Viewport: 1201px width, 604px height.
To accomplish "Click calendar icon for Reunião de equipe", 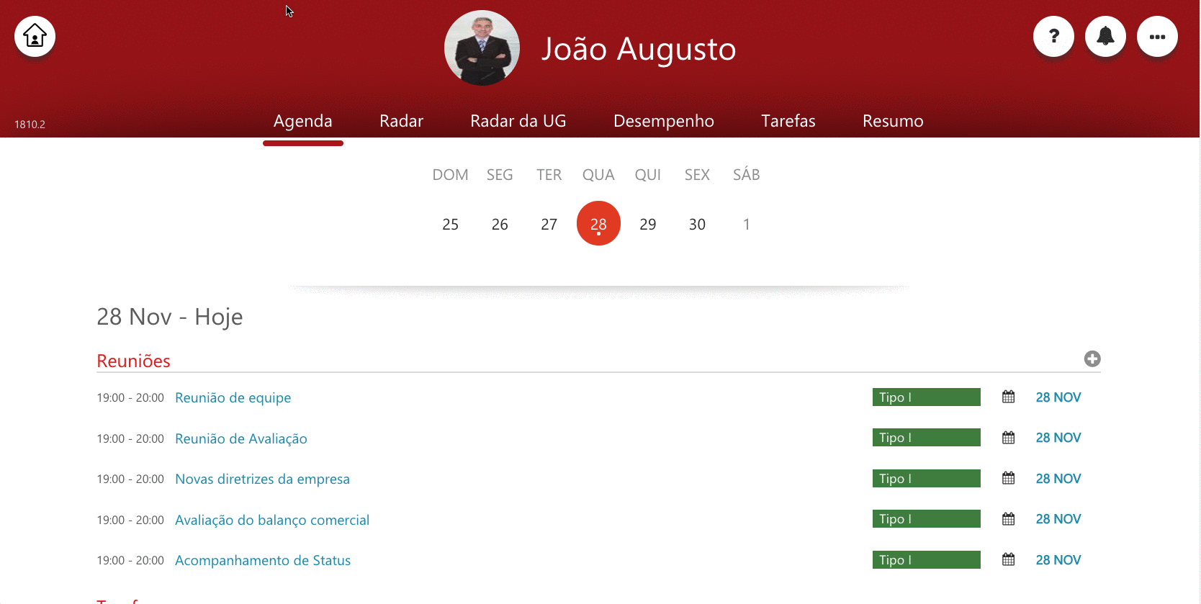I will [x=1008, y=397].
